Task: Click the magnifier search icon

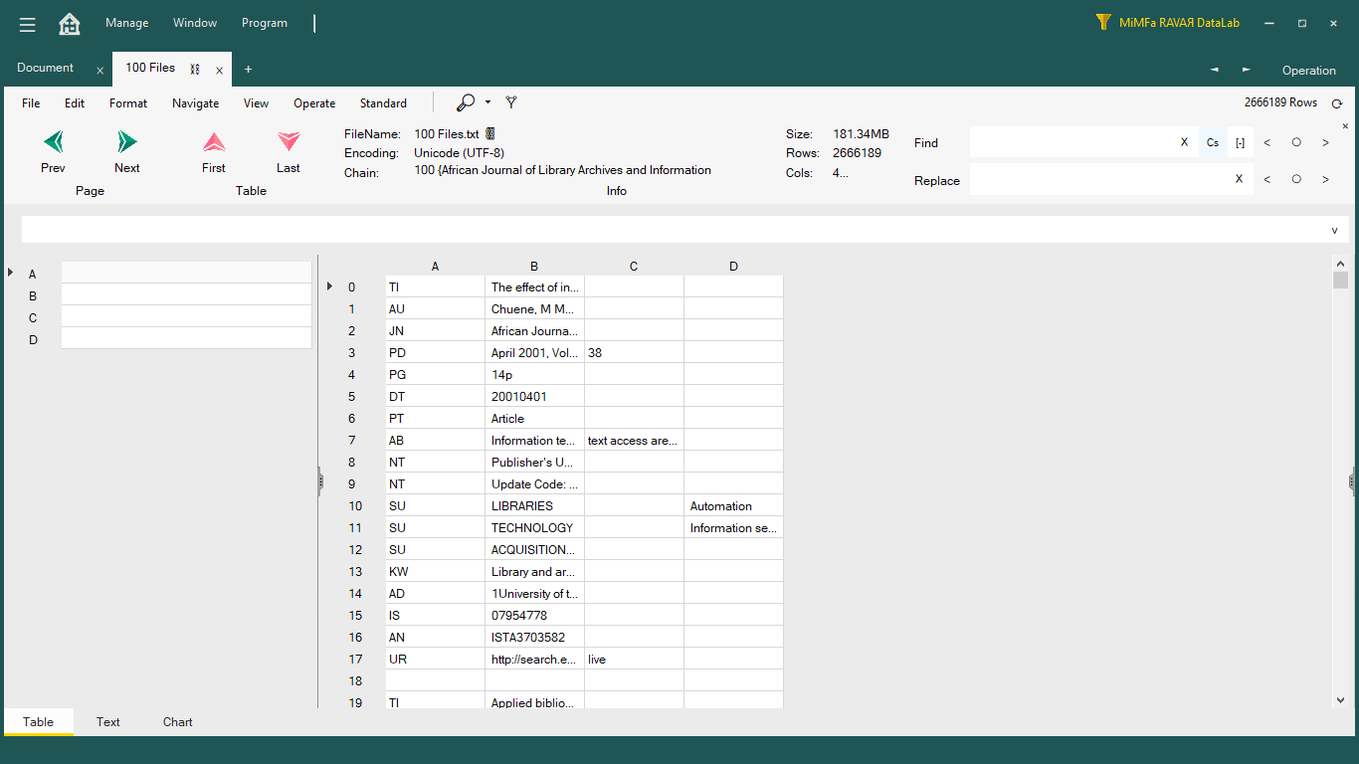Action: (x=465, y=102)
